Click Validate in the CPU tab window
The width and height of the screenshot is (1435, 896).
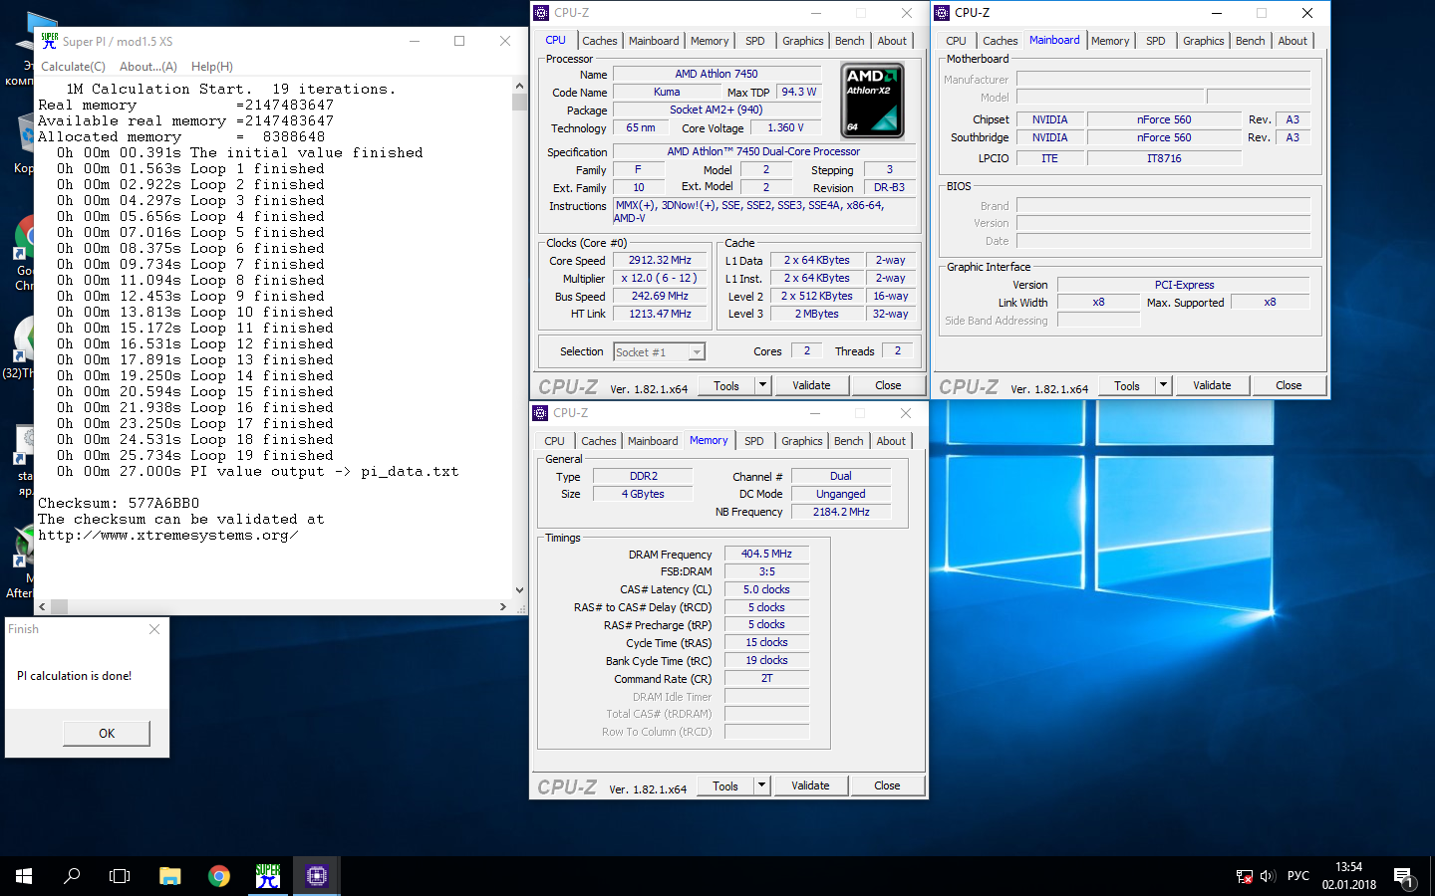[811, 385]
